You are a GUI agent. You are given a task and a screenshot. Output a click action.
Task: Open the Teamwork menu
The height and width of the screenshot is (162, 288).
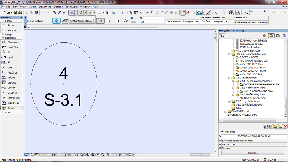coord(71,7)
